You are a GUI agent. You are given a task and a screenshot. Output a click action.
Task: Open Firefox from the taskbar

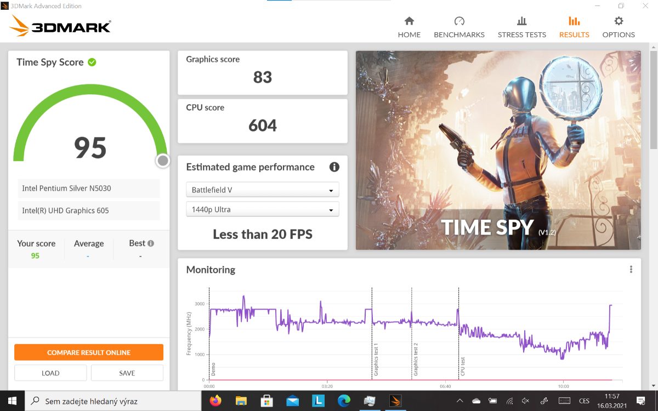click(215, 401)
